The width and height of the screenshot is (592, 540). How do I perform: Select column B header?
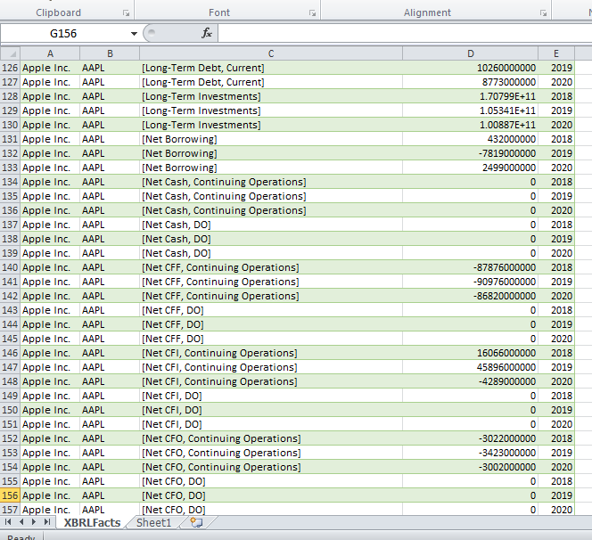click(x=110, y=53)
